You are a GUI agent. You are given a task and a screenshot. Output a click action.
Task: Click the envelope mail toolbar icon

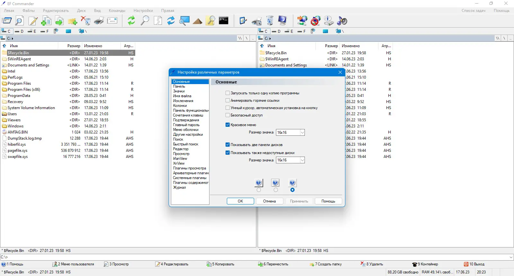pyautogui.click(x=112, y=21)
